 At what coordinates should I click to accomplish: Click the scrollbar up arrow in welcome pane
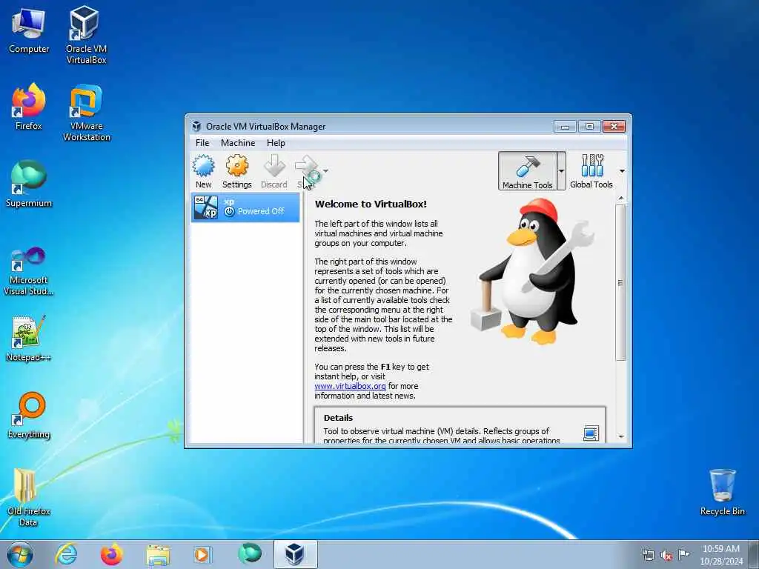coord(621,199)
